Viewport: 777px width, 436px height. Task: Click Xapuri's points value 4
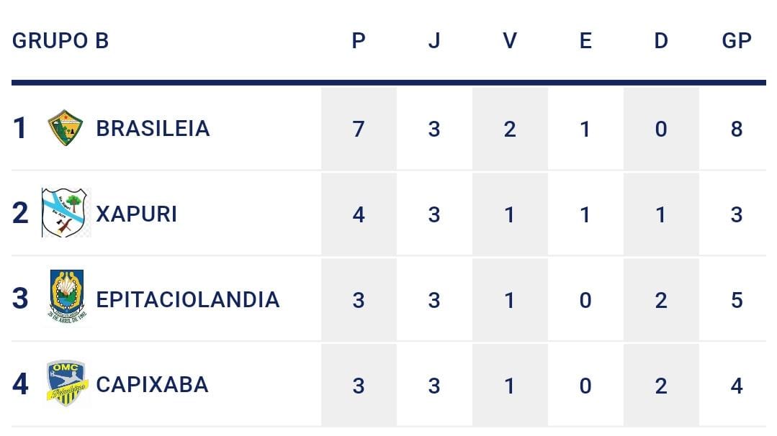coord(359,214)
